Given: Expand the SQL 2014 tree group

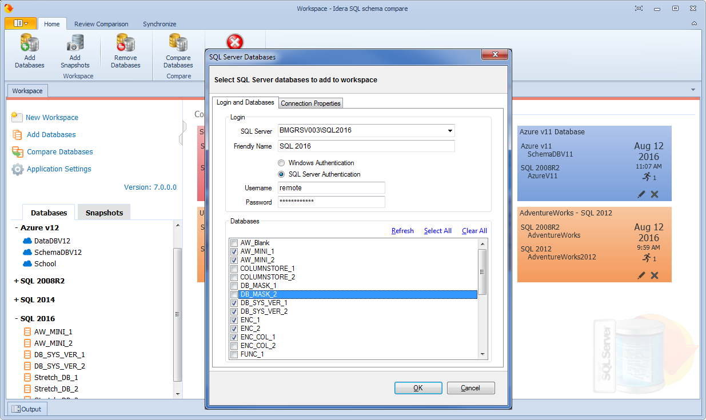Looking at the screenshot, I should [17, 299].
